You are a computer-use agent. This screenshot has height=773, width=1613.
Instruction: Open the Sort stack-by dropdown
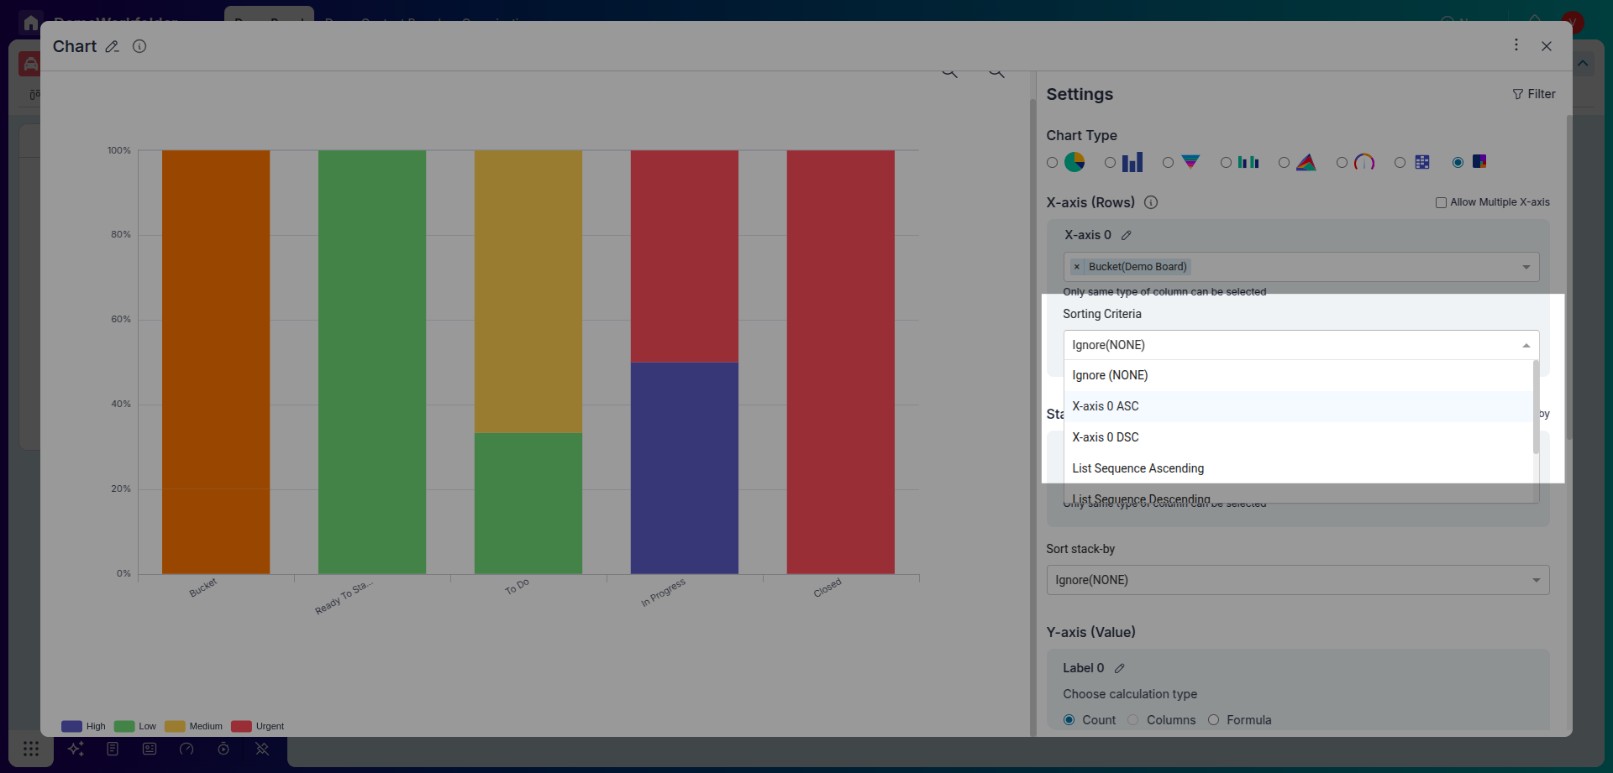[x=1298, y=580]
